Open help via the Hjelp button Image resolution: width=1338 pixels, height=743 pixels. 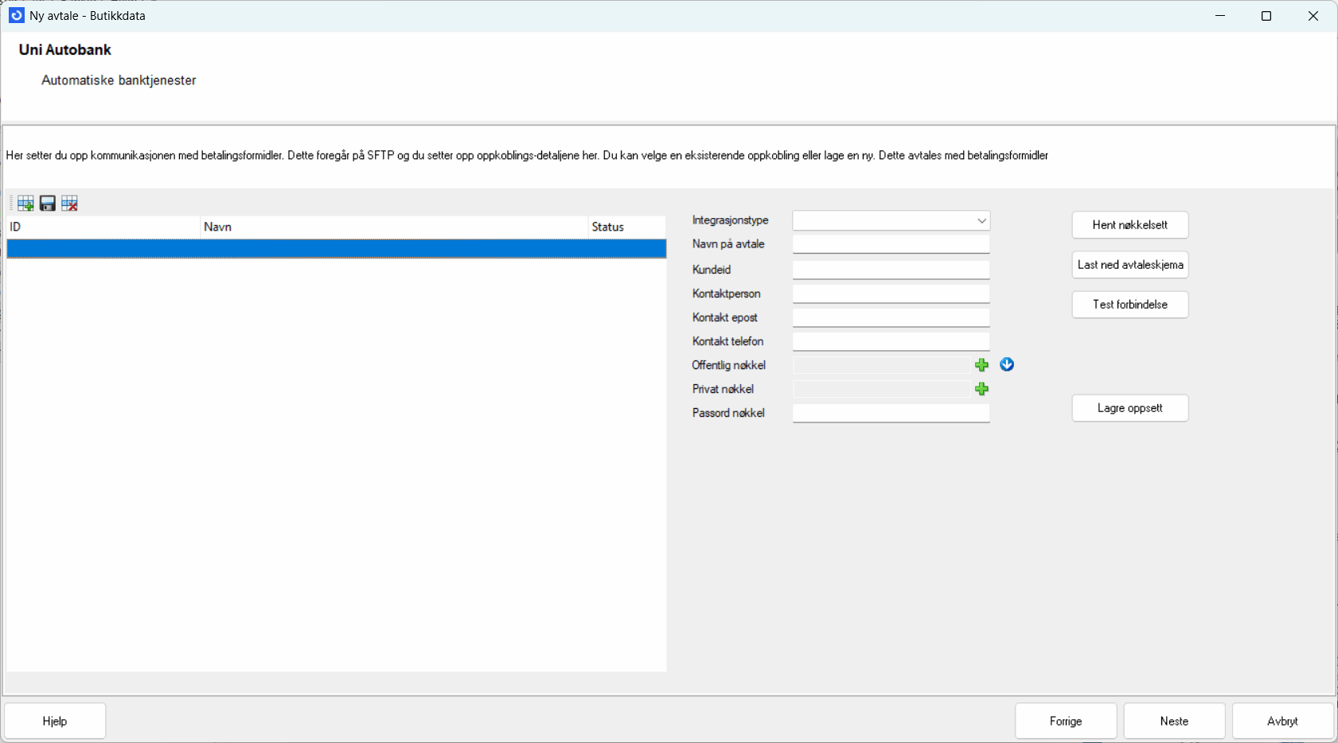coord(55,721)
